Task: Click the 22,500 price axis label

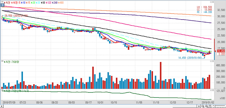Action: (221, 36)
